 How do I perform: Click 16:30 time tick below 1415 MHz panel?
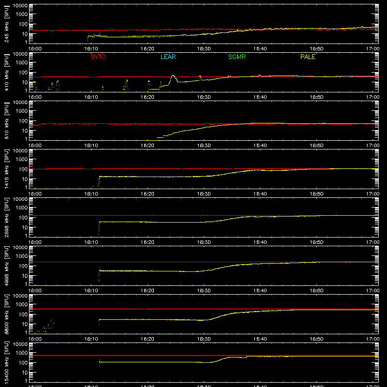(204, 194)
